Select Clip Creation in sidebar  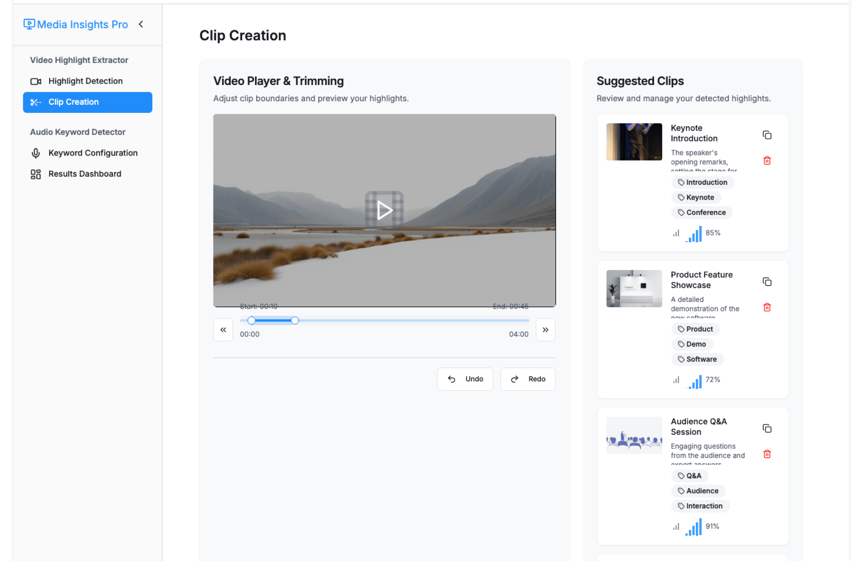pos(88,102)
